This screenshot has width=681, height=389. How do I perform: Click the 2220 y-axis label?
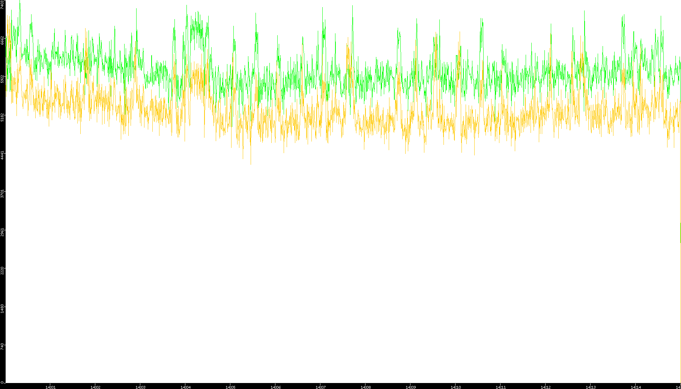pos(2,270)
